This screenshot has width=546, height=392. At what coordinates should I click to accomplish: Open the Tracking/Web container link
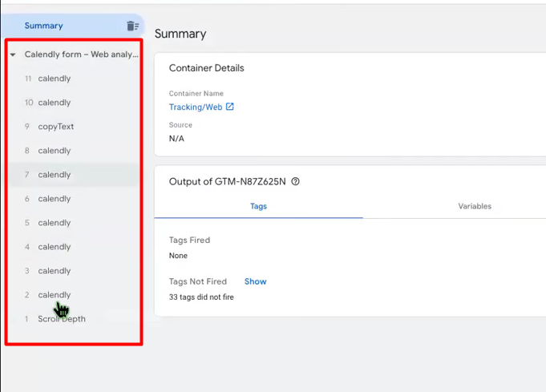pyautogui.click(x=195, y=107)
